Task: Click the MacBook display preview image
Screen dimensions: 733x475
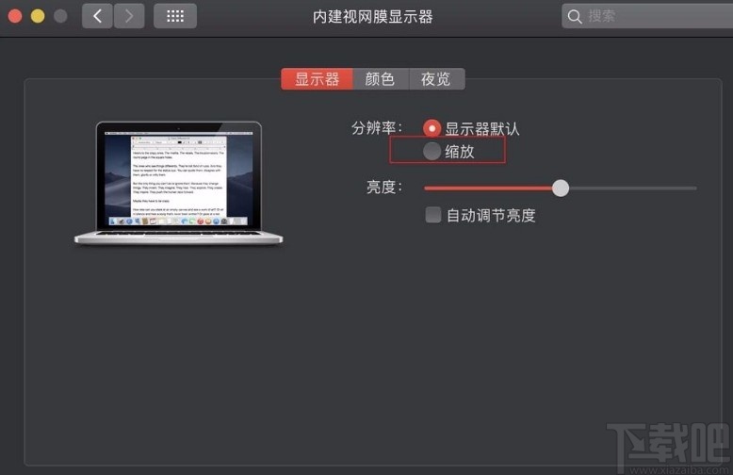Action: point(179,183)
